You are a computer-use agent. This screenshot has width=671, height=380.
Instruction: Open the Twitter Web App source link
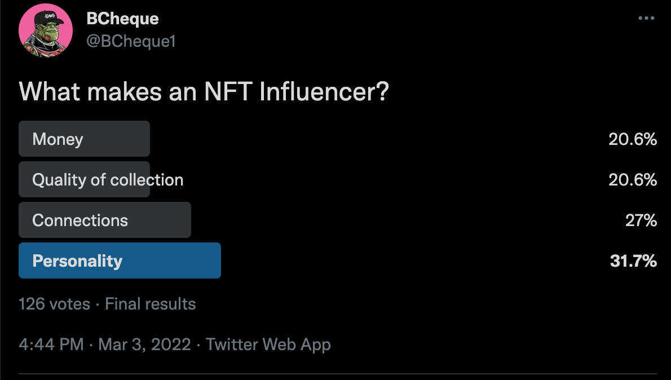[x=268, y=344]
